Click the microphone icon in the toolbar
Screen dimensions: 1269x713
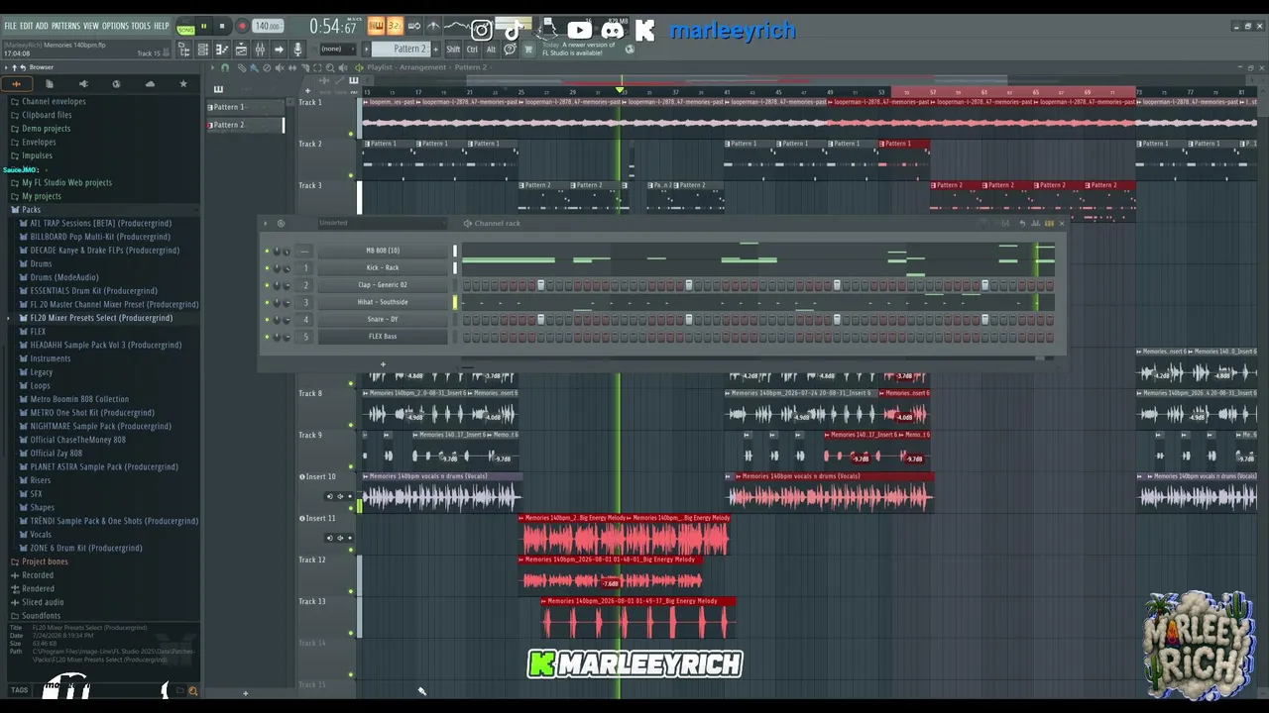pyautogui.click(x=297, y=50)
